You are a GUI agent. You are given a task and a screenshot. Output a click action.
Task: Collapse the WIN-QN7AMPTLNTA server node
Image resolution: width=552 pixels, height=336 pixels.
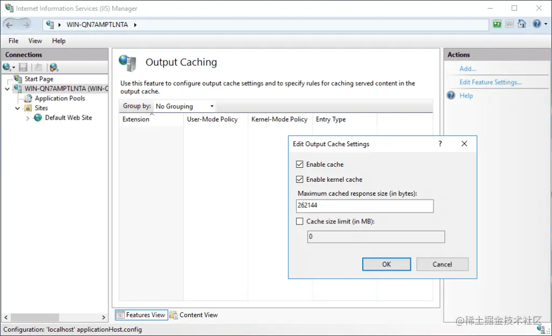pyautogui.click(x=7, y=89)
